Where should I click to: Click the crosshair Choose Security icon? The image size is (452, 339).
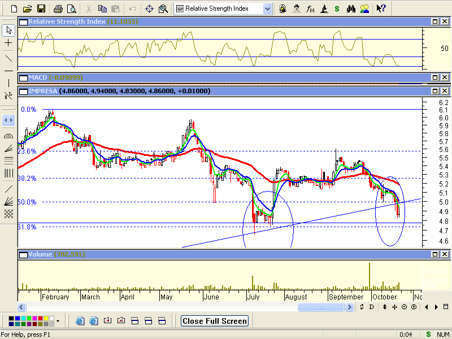[x=149, y=9]
